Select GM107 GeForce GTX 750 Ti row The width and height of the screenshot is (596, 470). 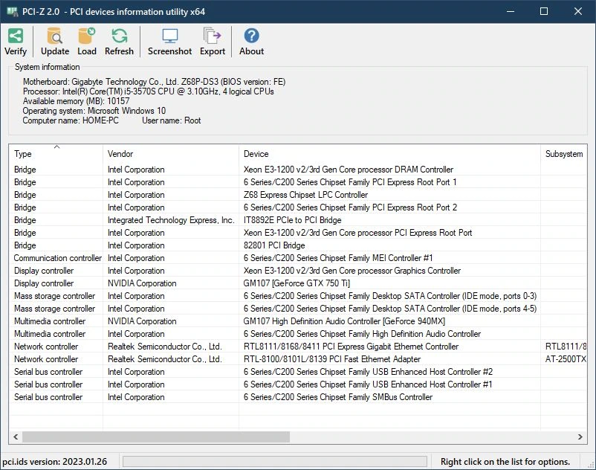(298, 283)
